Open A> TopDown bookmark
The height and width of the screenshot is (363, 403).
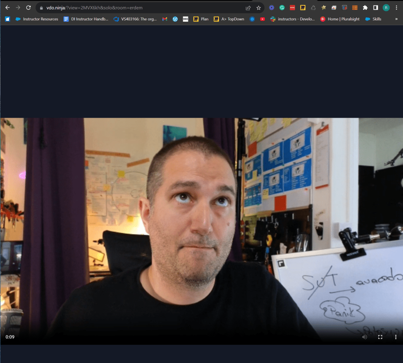click(x=229, y=19)
